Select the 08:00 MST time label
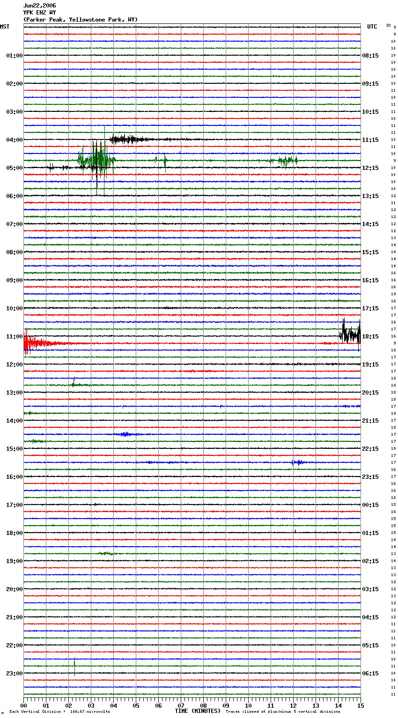 (15, 252)
